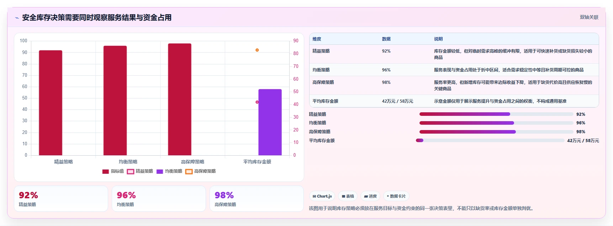Open the 96% 均衡策略 stat card
The height and width of the screenshot is (226, 613).
[159, 199]
